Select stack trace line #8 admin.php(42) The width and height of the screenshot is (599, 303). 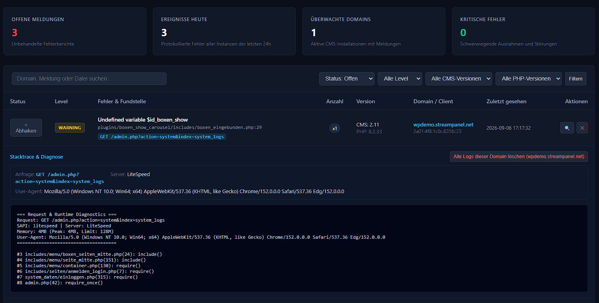click(x=60, y=283)
